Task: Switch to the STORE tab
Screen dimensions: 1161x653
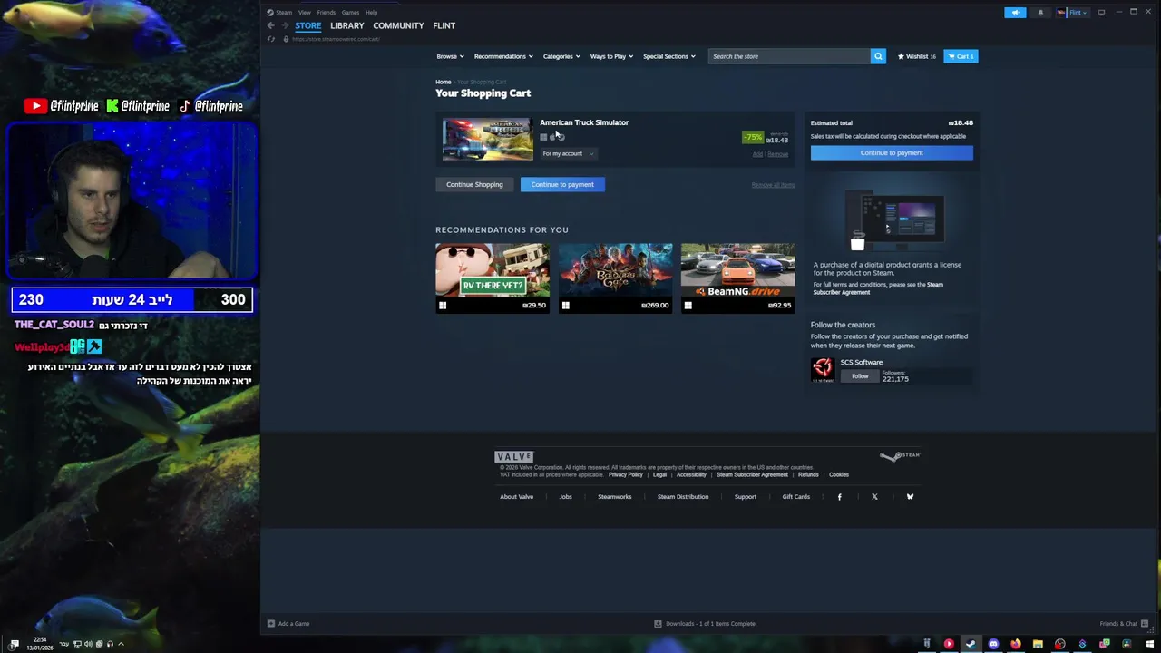Action: (x=307, y=25)
